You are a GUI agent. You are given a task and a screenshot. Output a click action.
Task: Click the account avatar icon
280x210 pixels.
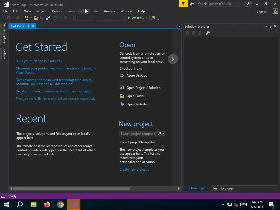(x=275, y=11)
